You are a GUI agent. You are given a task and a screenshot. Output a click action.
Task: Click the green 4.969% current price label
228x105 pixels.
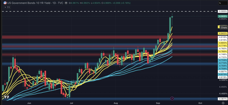click(223, 16)
